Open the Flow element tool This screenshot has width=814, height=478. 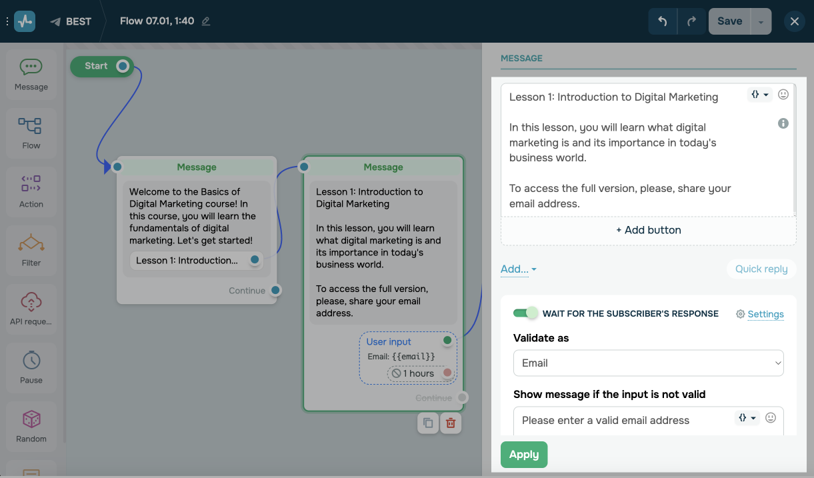click(31, 132)
